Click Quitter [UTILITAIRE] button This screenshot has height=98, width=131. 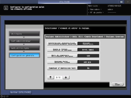(21, 92)
